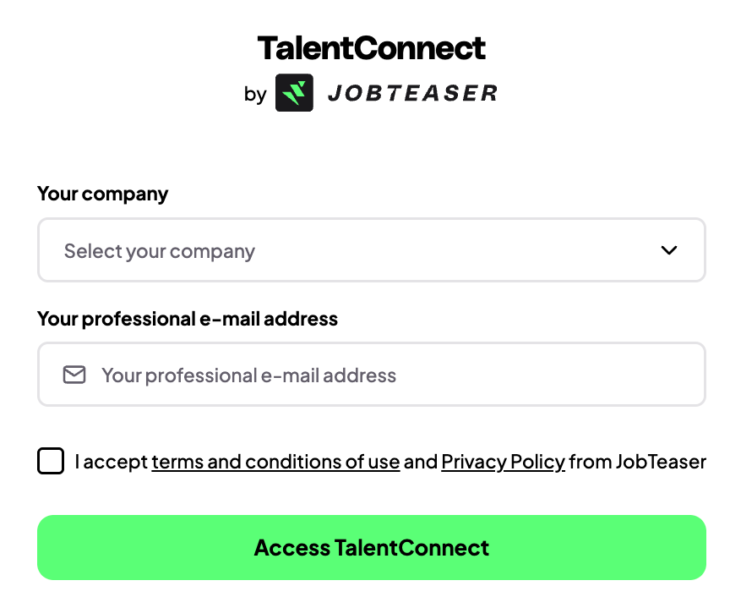730x597 pixels.
Task: Click the "I accept" checkbox label text
Action: (x=111, y=462)
